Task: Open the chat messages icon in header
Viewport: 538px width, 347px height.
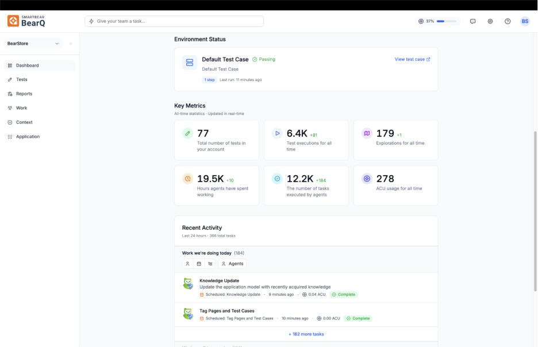Action: (x=472, y=21)
